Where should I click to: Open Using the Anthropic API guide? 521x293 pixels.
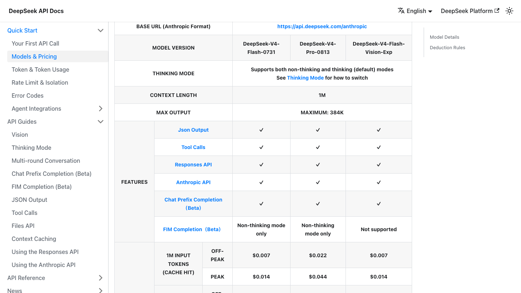tap(43, 265)
